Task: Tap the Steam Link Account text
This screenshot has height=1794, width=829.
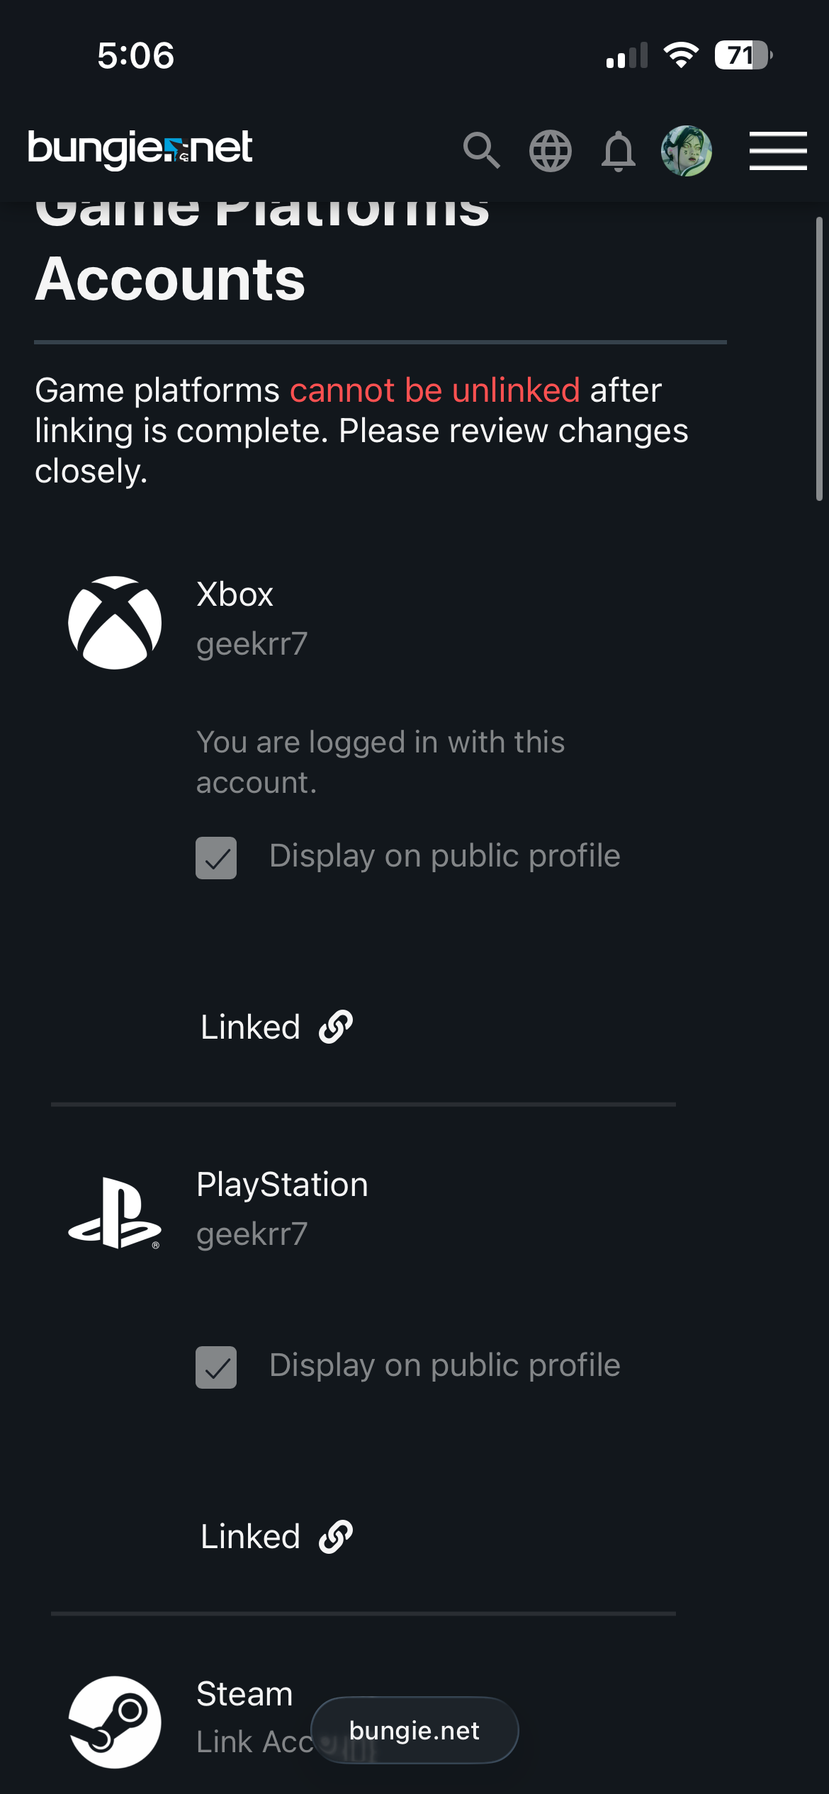Action: click(255, 1742)
